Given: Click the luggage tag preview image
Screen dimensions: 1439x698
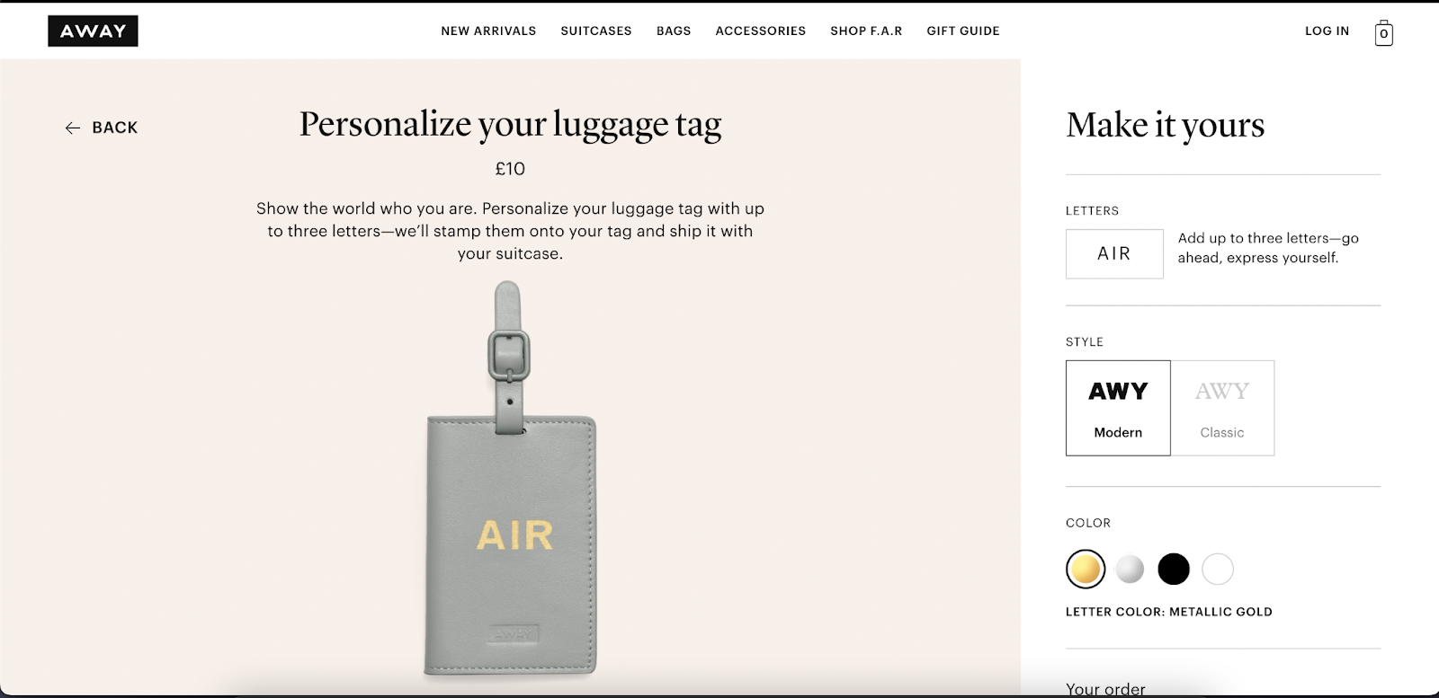Looking at the screenshot, I should tap(510, 479).
